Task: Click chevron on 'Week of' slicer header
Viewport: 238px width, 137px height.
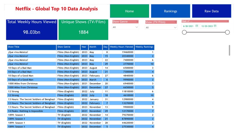Action: pyautogui.click(x=228, y=21)
